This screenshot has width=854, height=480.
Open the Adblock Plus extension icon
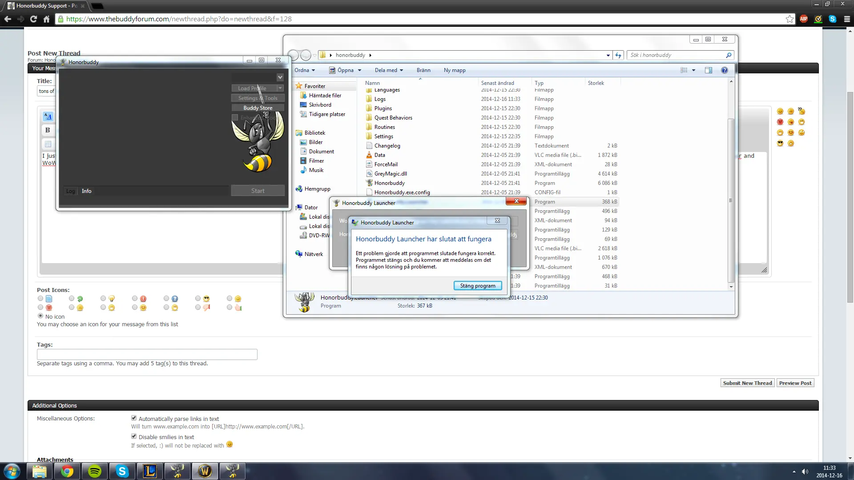pyautogui.click(x=804, y=19)
